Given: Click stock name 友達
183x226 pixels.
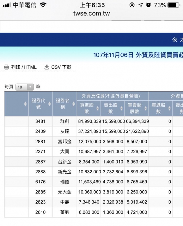Looking at the screenshot, I should tap(65, 131).
